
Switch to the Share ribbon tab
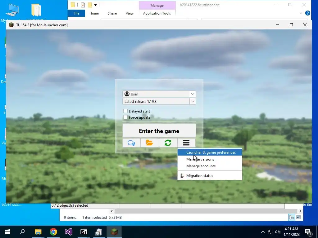coord(112,13)
